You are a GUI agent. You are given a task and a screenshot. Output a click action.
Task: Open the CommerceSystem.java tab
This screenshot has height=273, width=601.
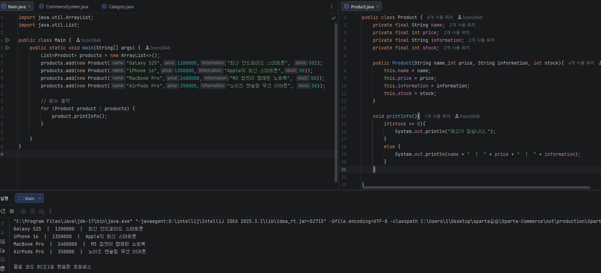(x=64, y=7)
